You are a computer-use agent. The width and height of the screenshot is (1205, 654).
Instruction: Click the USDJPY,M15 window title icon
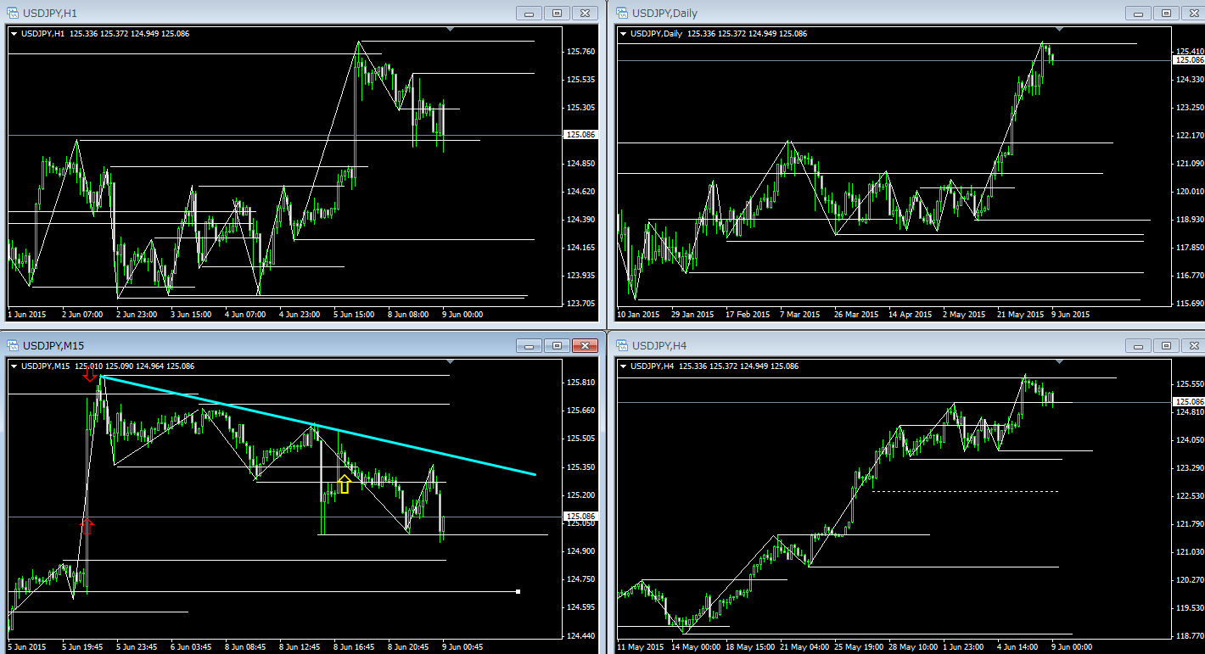pyautogui.click(x=14, y=345)
